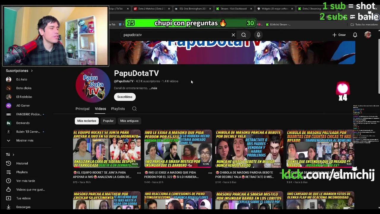Screen dimensions: 380x214
Task: Expand the Suscripciones section chevron
Action: 32,71
